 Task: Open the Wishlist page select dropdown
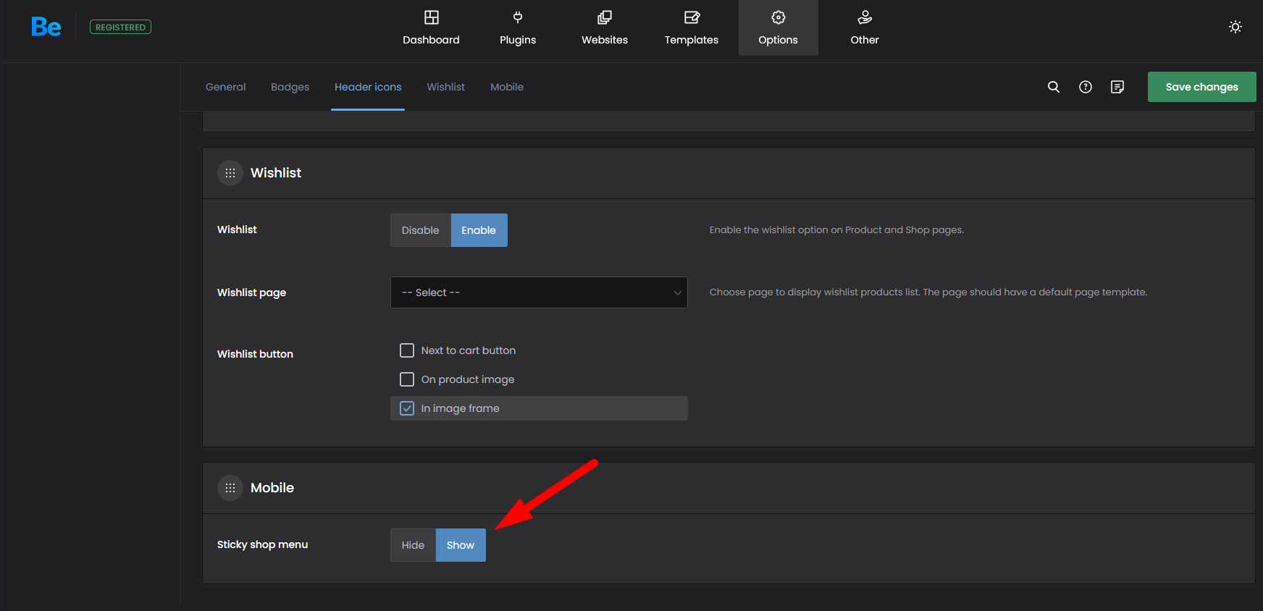point(539,292)
